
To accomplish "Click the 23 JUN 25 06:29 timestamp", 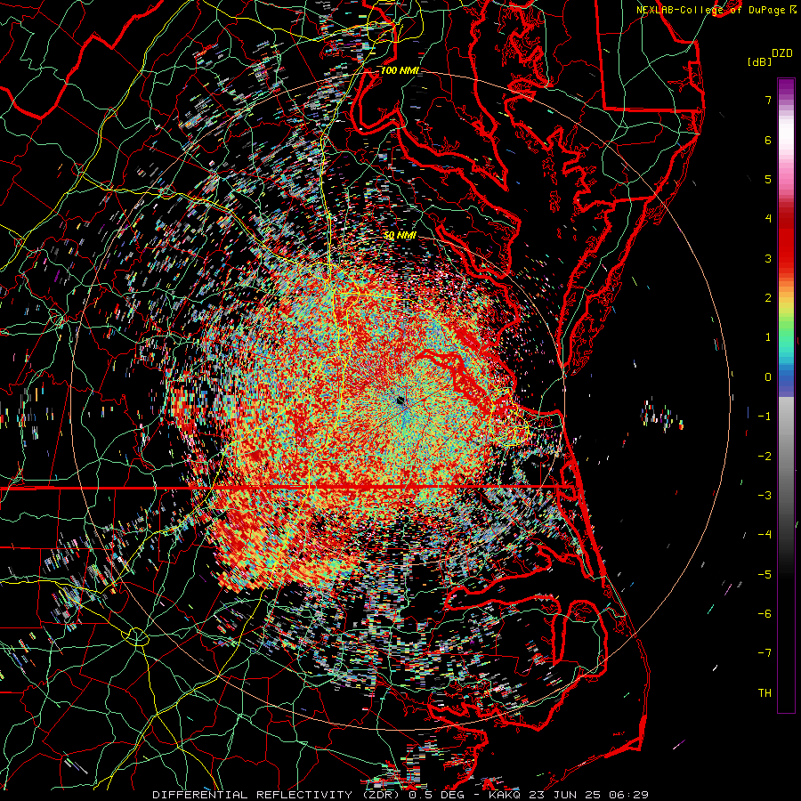I will click(x=587, y=795).
